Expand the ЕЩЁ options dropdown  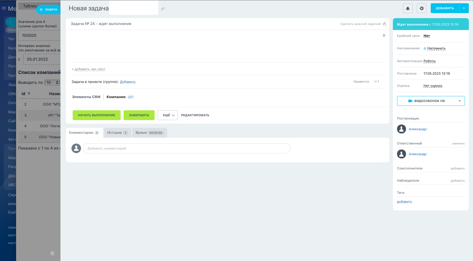click(x=168, y=115)
